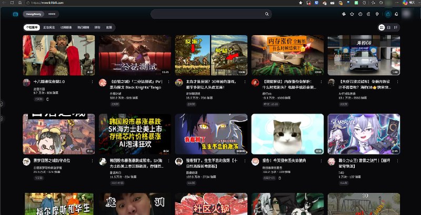Open more menu for 海豹08 car video
The width and height of the screenshot is (421, 215).
397,82
